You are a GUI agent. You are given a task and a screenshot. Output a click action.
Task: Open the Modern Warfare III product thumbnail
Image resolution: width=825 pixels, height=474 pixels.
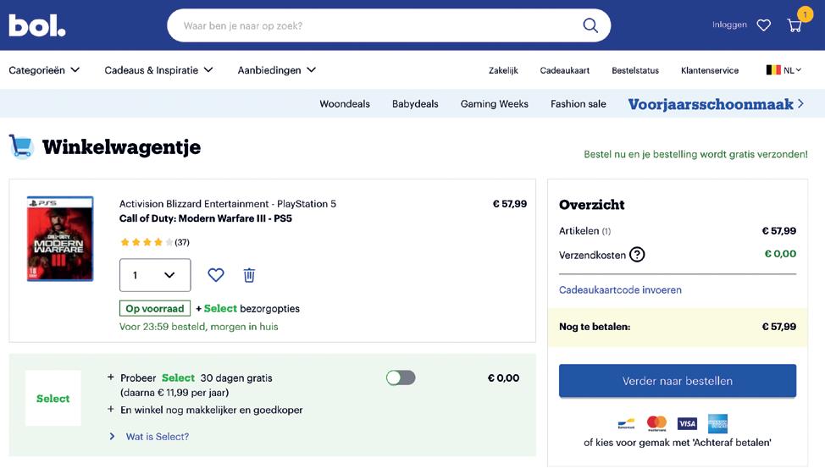pos(60,239)
